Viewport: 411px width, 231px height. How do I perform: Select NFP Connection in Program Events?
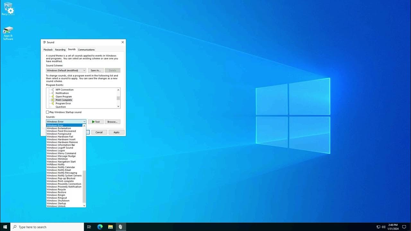point(65,90)
